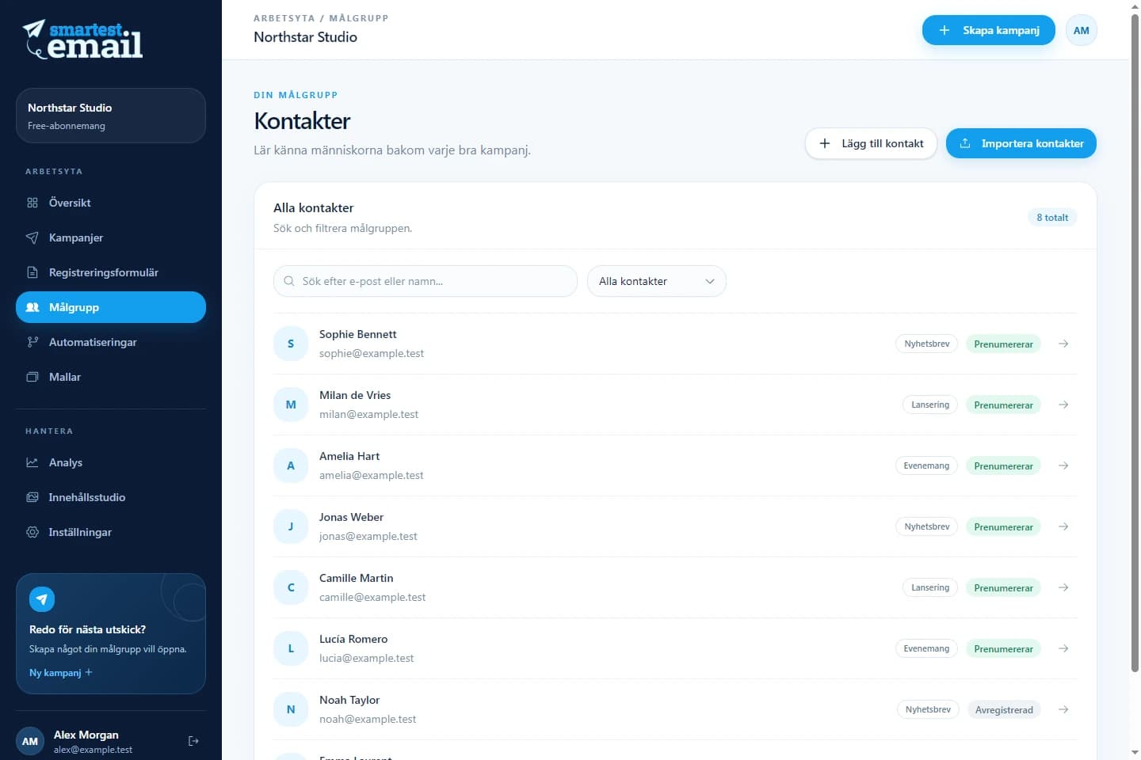The image size is (1141, 760).
Task: Click the Registreringsformulär document icon
Action: [32, 272]
